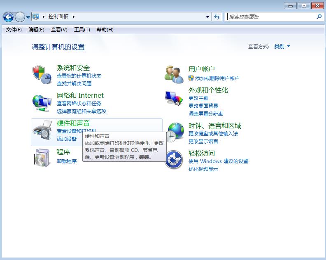Click 优化视频显示 link

tap(203, 169)
